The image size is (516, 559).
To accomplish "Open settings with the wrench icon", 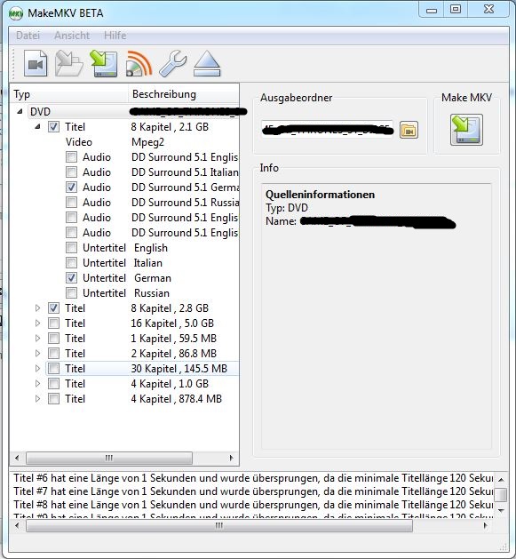I will coord(173,63).
